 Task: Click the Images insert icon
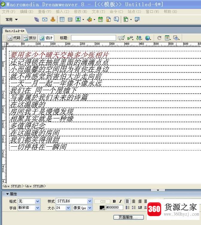(x=78, y=19)
